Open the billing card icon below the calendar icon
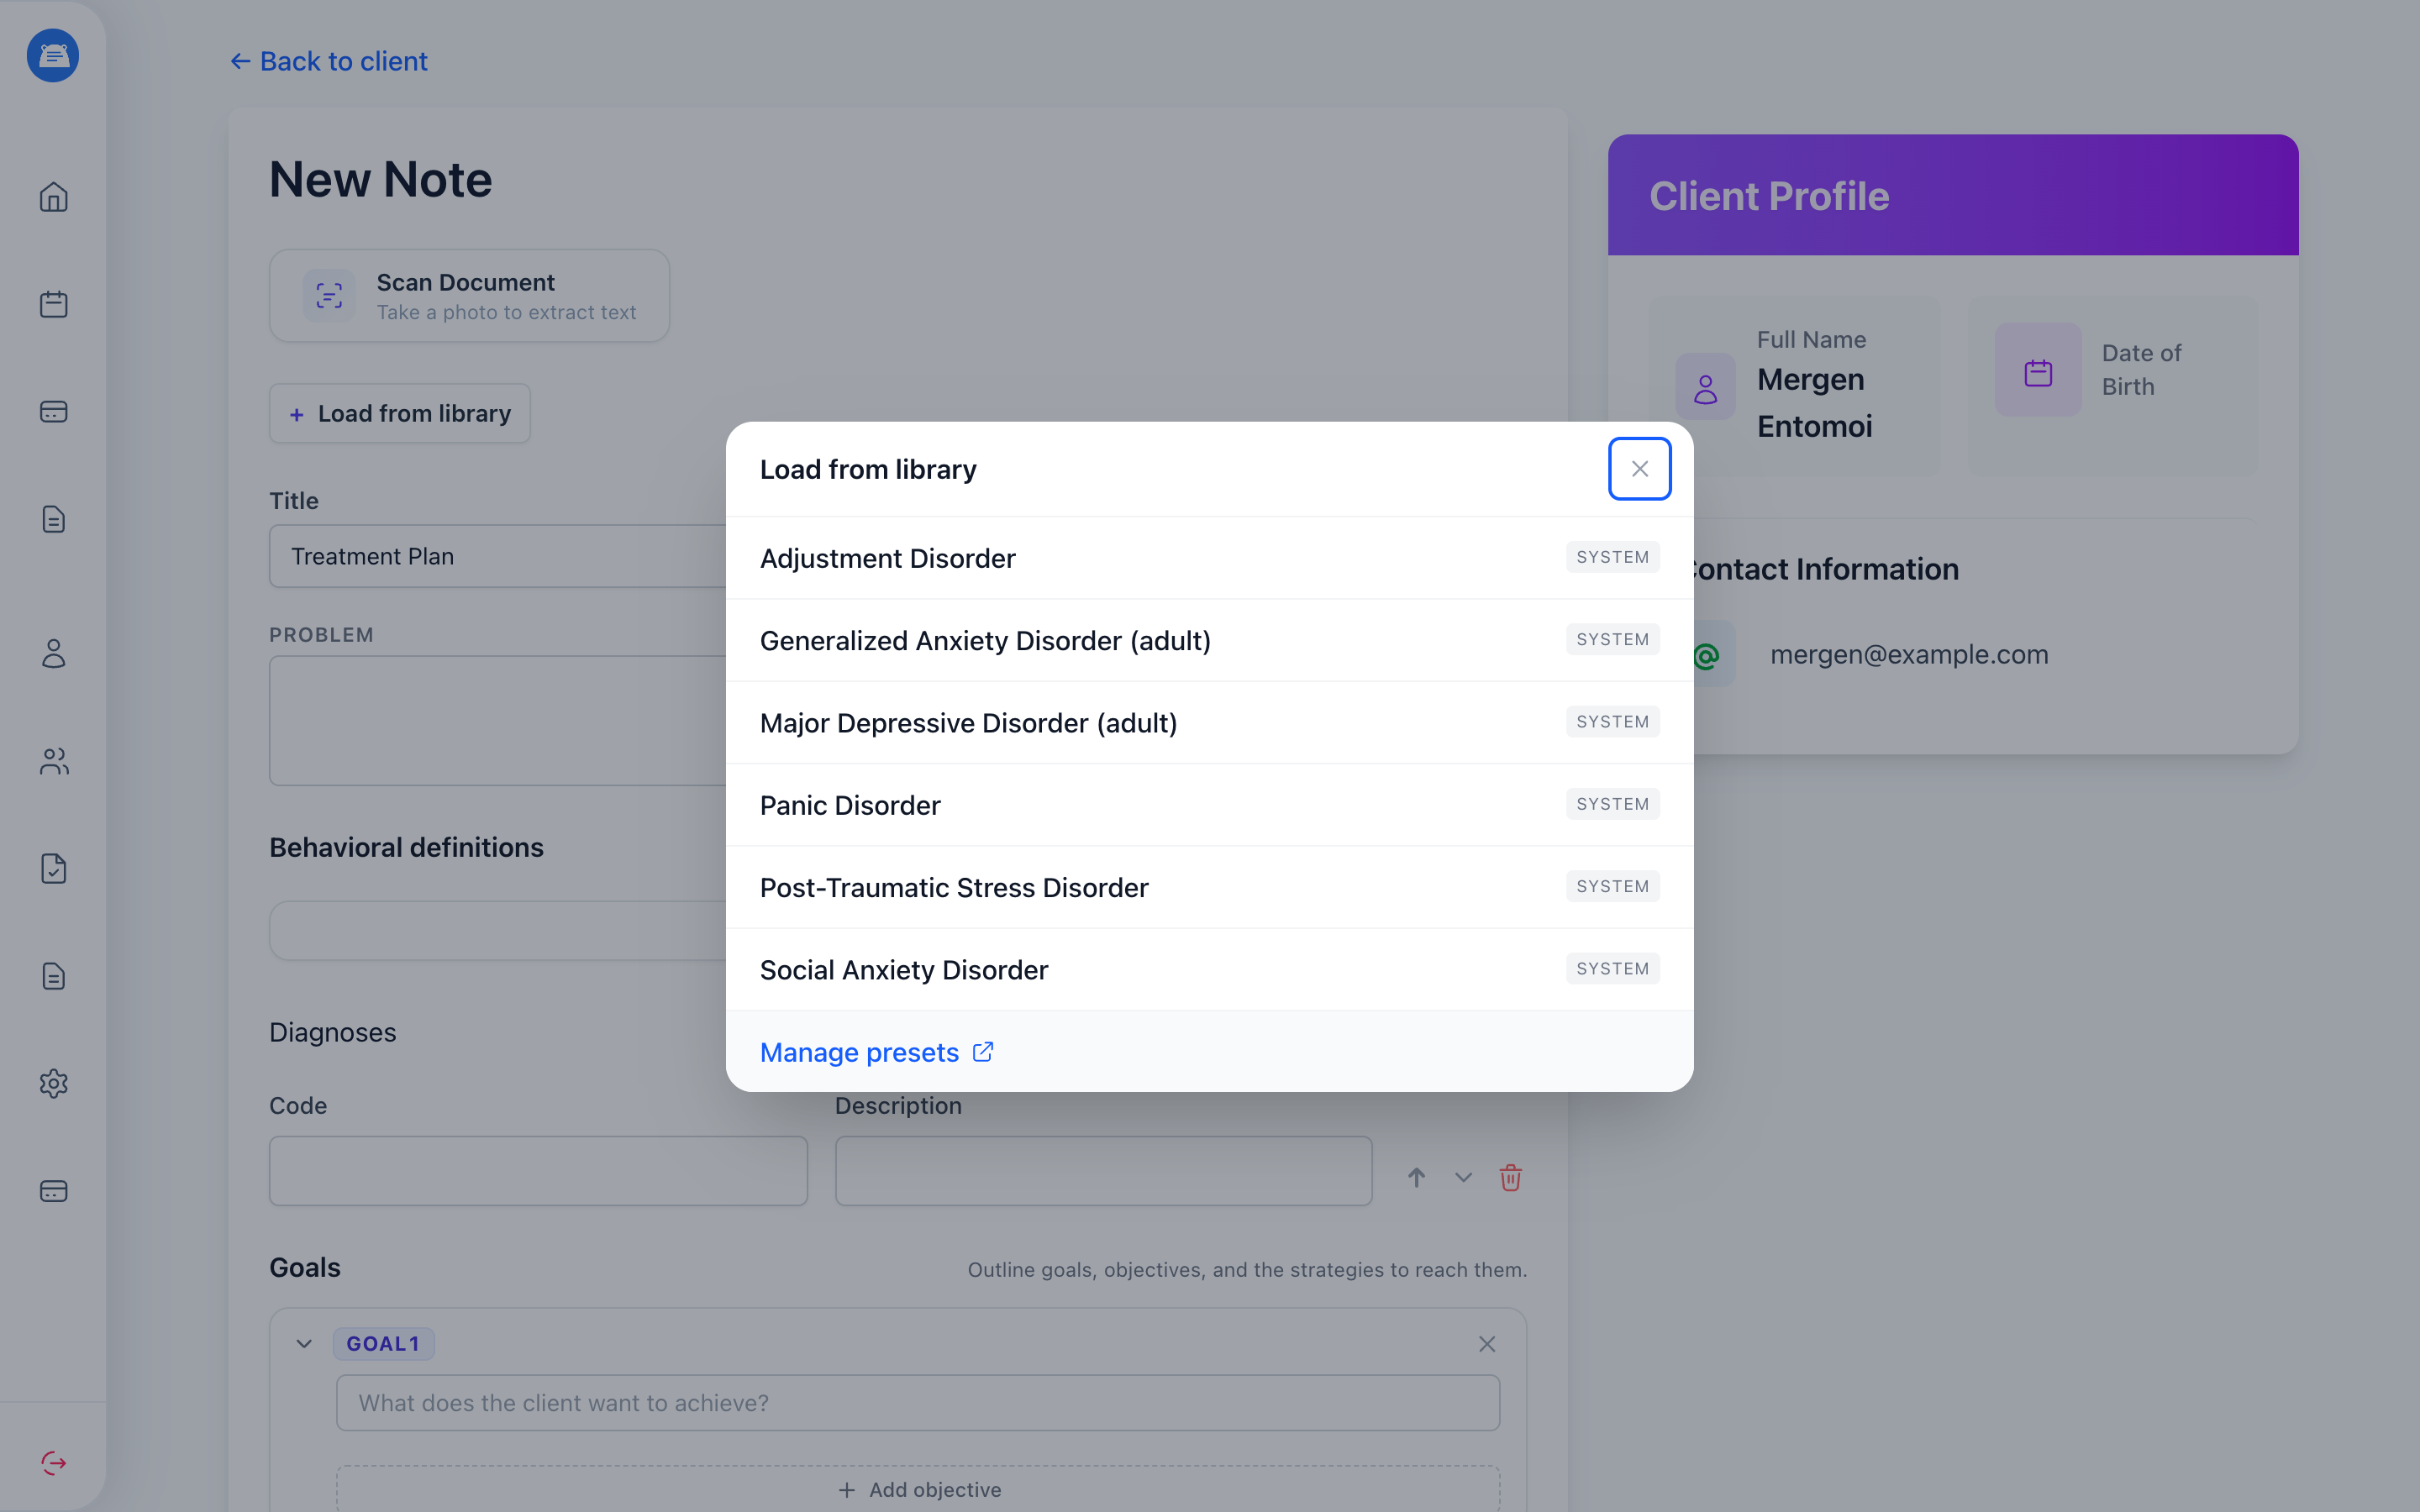This screenshot has height=1512, width=2420. [x=53, y=412]
